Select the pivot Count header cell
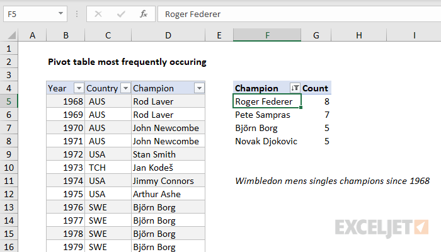Screen dimensions: 441x252 [316, 88]
